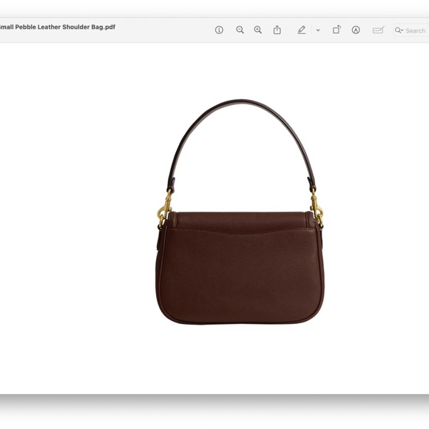Select the Highlight pen tool
The image size is (429, 429).
pyautogui.click(x=302, y=30)
